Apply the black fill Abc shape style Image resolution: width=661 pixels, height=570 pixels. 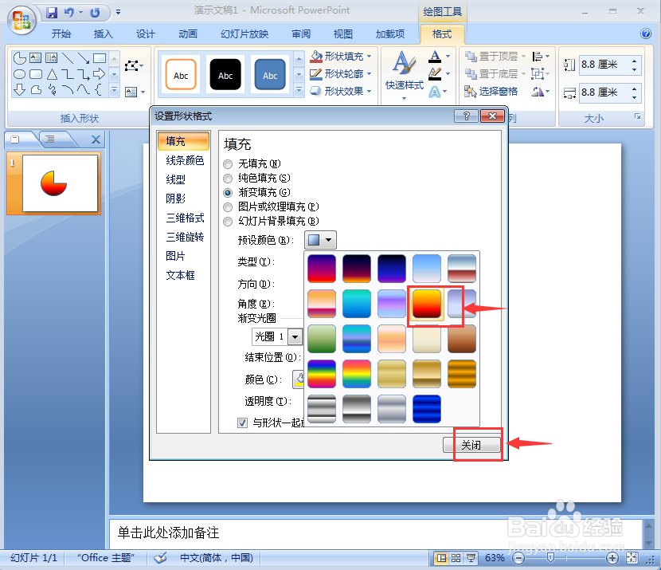point(225,75)
